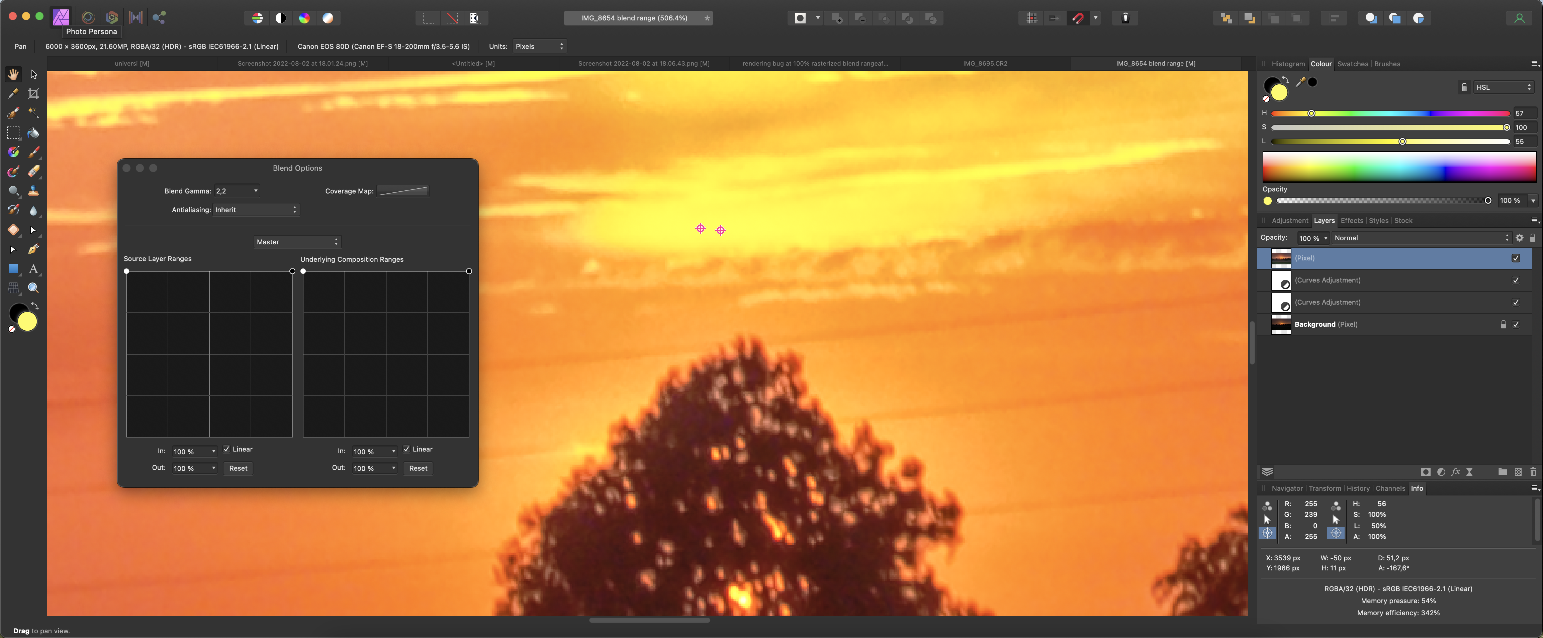
Task: Hide the second Curves Adjustment layer
Action: coord(1516,303)
